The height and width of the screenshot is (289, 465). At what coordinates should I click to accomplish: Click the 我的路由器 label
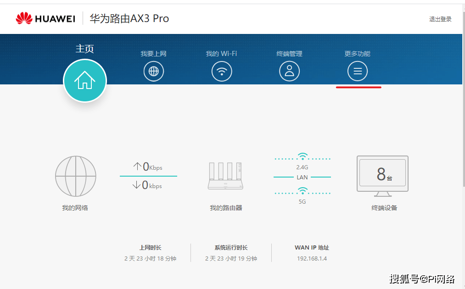[x=226, y=208]
